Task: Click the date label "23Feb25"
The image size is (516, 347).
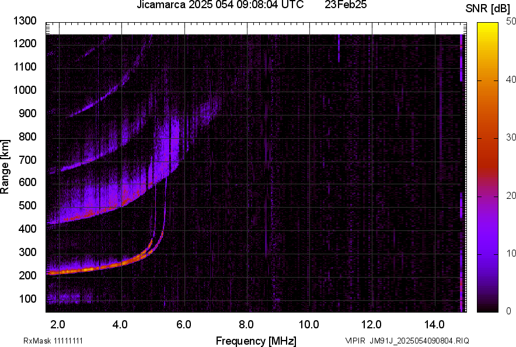Action: [x=347, y=5]
